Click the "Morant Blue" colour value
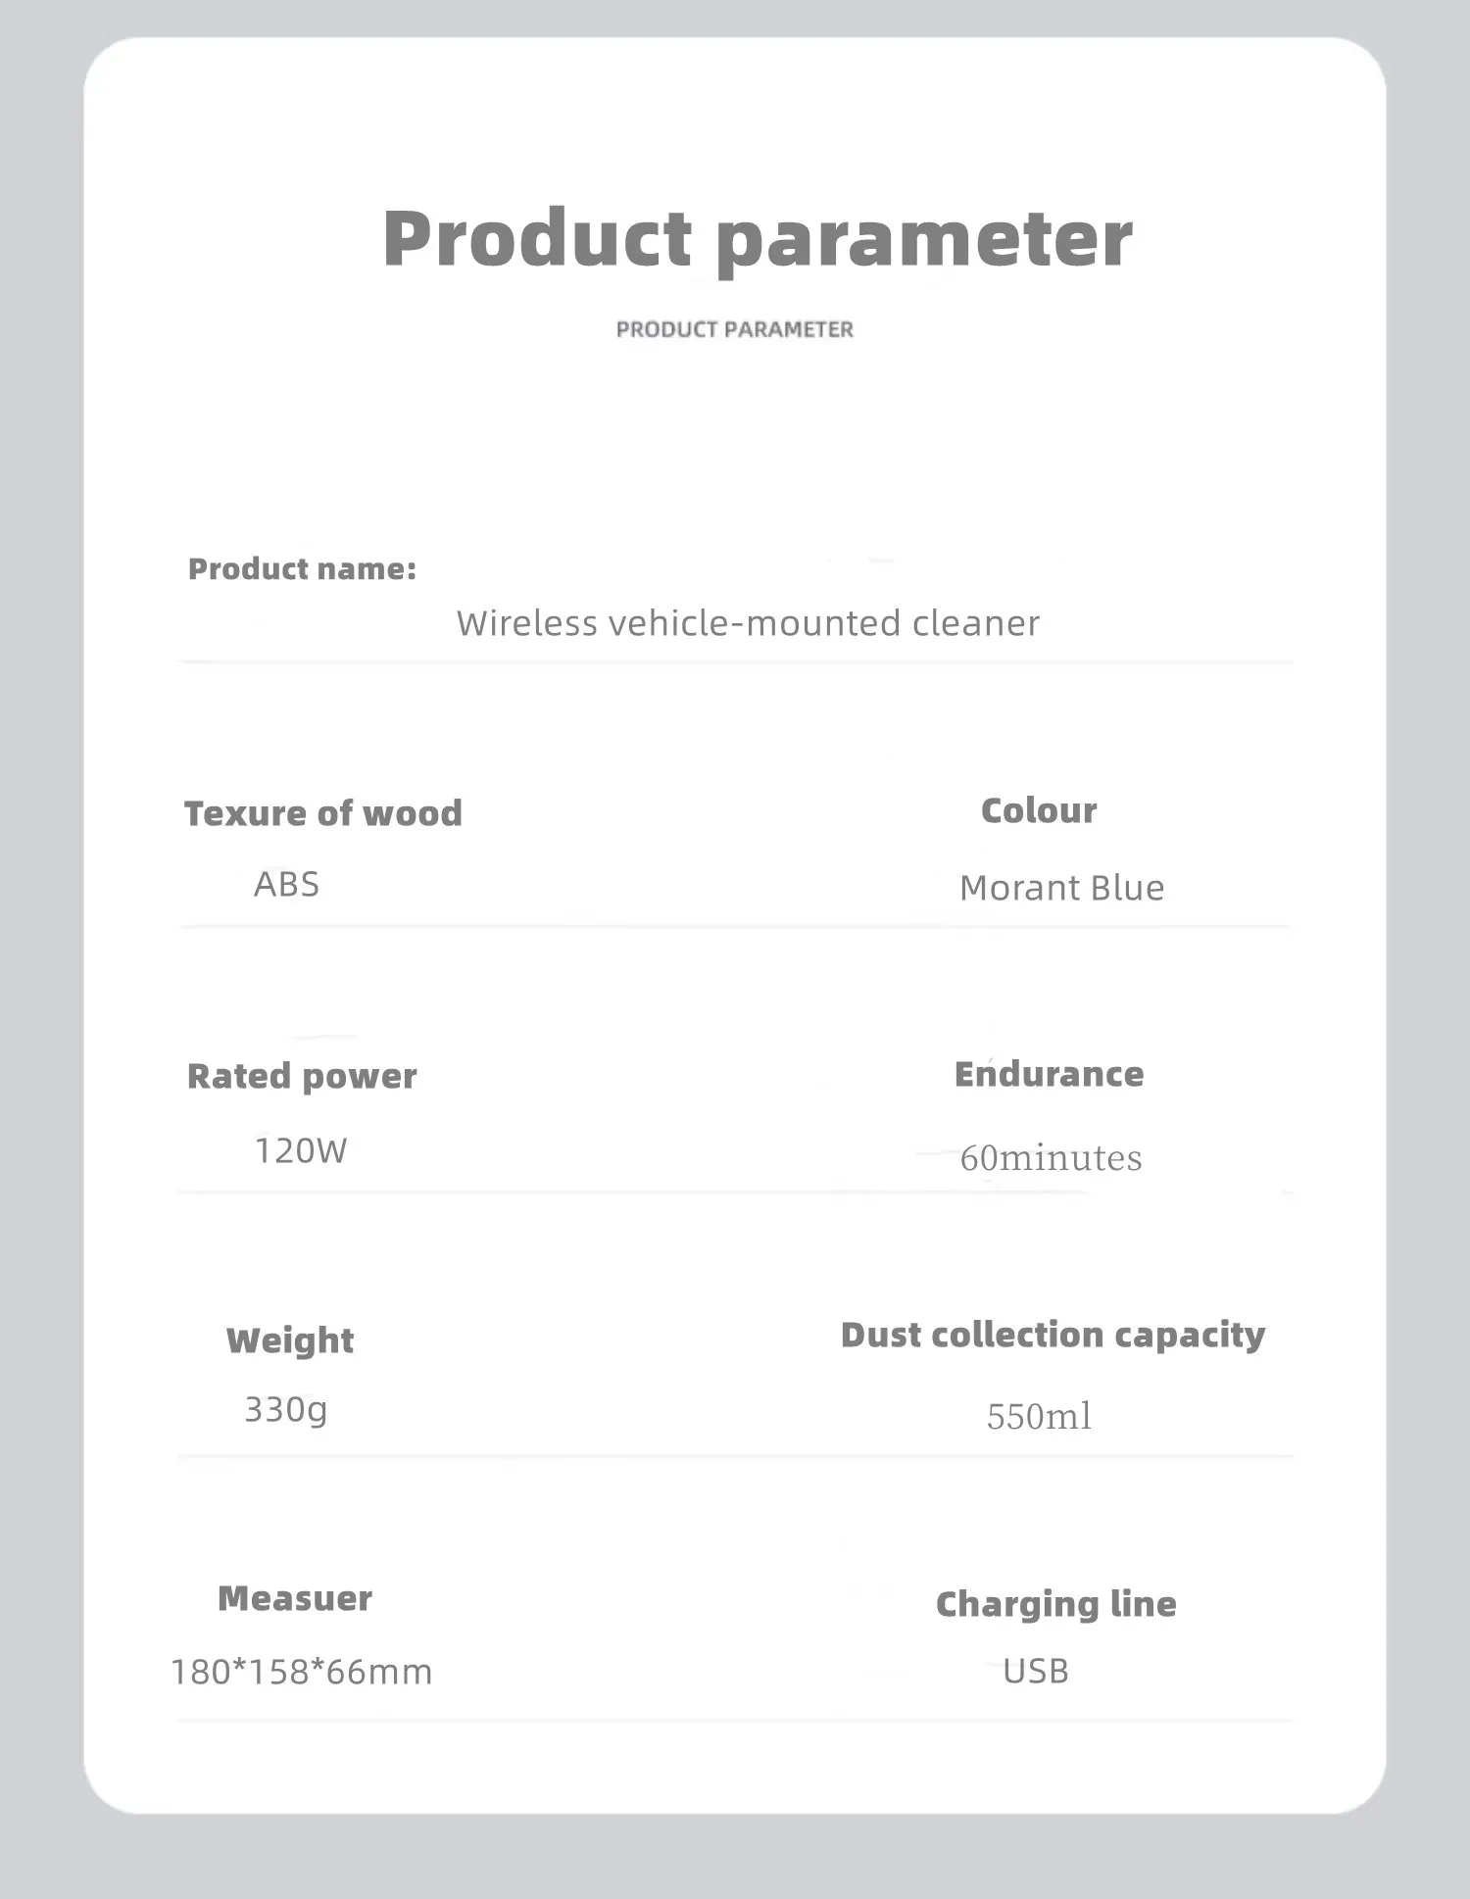Image resolution: width=1470 pixels, height=1899 pixels. click(x=1061, y=888)
